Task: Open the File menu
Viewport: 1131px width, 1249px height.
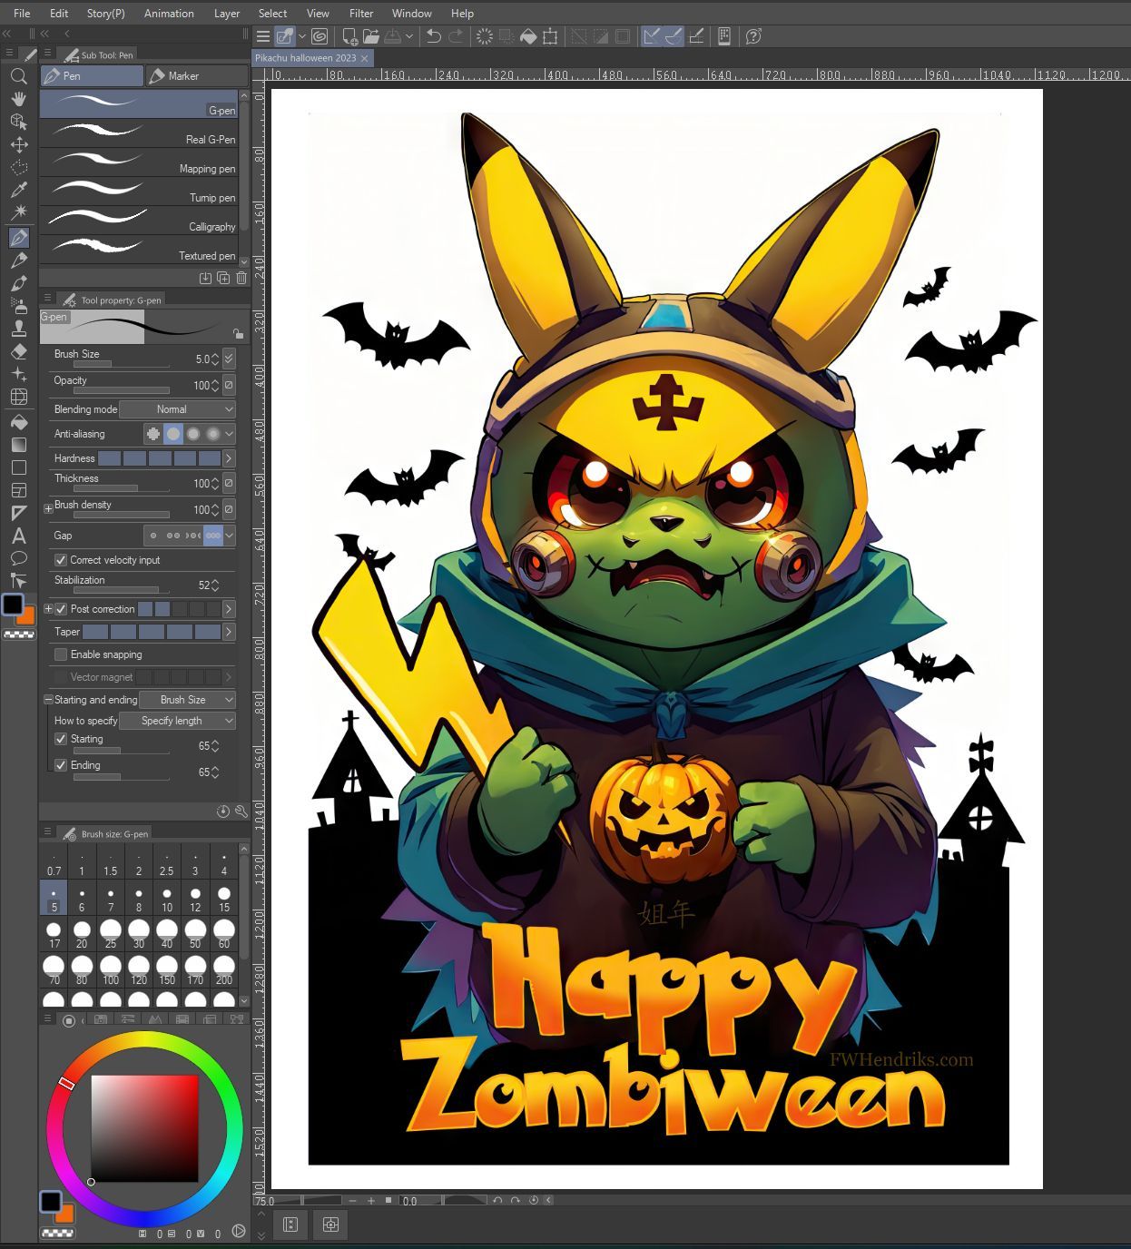Action: pos(22,14)
